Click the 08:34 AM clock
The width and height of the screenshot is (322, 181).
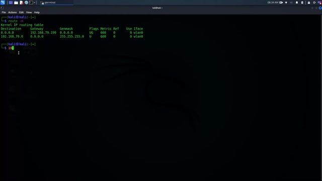(x=273, y=3)
